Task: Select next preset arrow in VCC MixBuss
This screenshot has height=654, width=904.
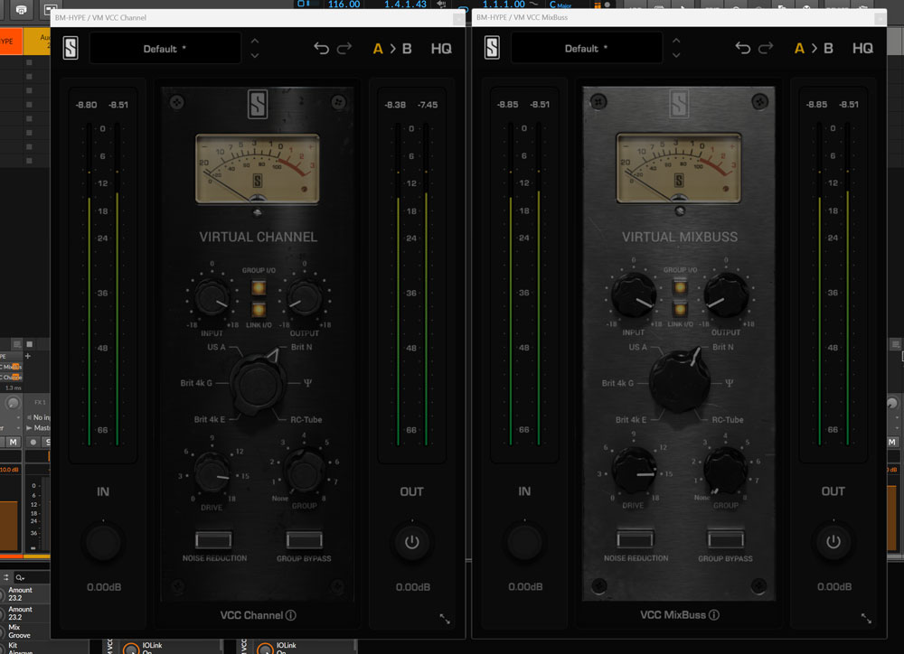Action: pyautogui.click(x=676, y=56)
